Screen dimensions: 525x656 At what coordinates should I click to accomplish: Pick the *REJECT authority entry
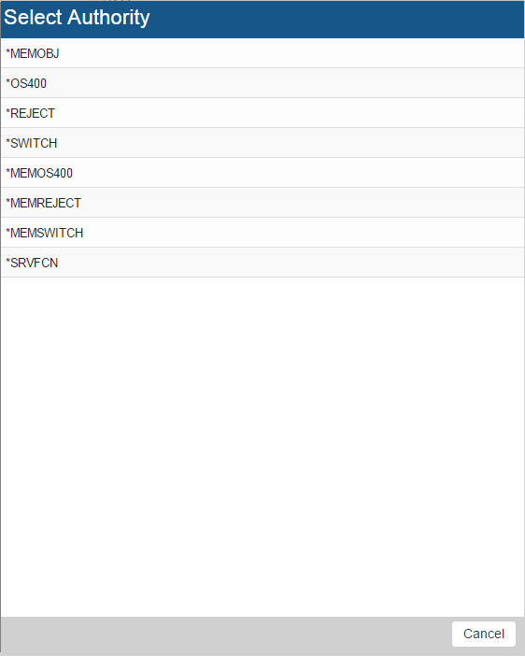[262, 113]
